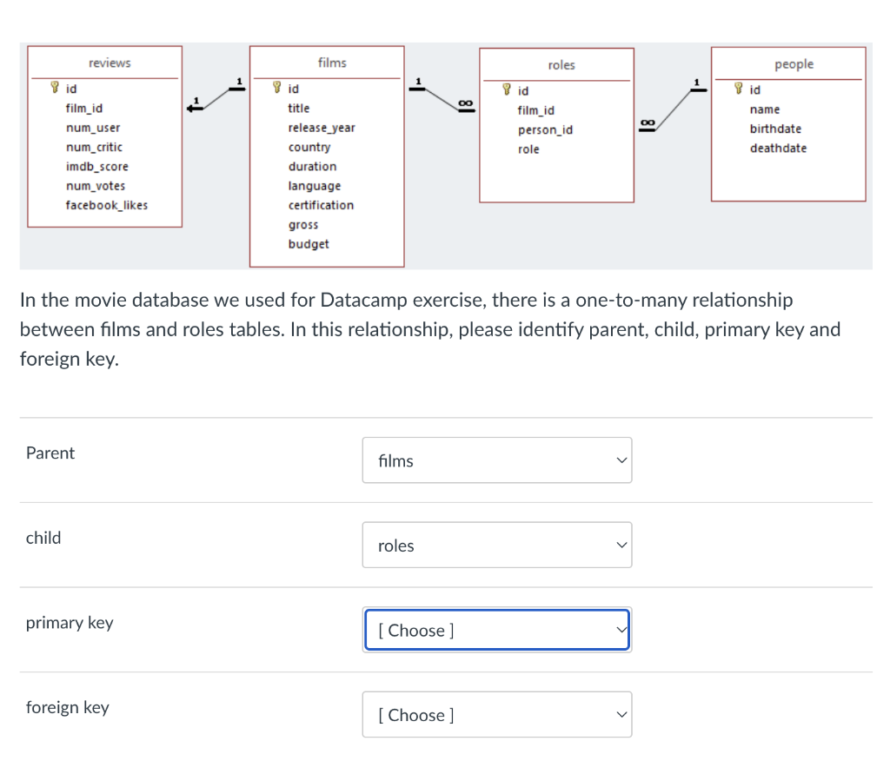Click the birthdate field in people table

point(774,129)
